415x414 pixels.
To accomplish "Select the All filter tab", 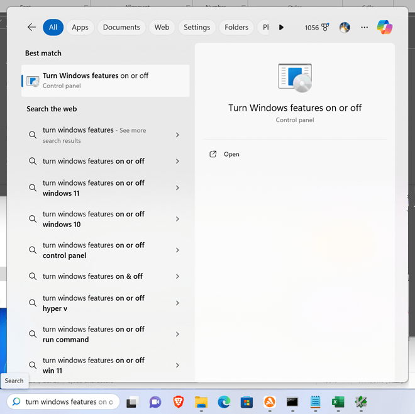I will tap(53, 27).
